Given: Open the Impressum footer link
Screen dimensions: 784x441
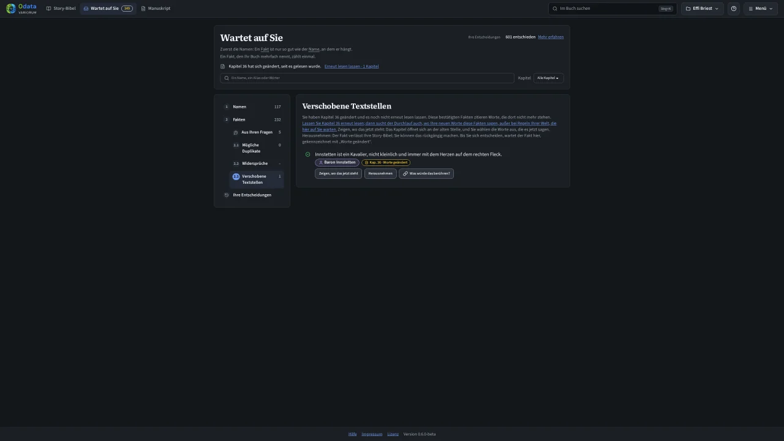Looking at the screenshot, I should coord(372,434).
